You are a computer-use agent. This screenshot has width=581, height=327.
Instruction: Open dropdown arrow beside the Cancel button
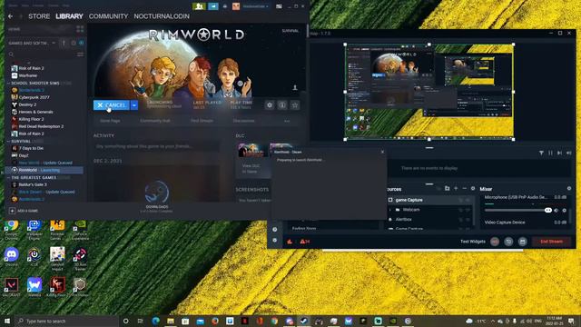point(134,105)
